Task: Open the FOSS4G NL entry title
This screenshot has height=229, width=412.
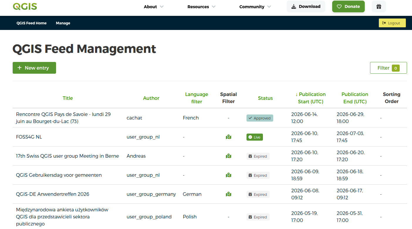Action: tap(29, 137)
